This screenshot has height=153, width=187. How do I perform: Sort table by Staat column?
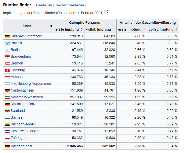coord(51,26)
